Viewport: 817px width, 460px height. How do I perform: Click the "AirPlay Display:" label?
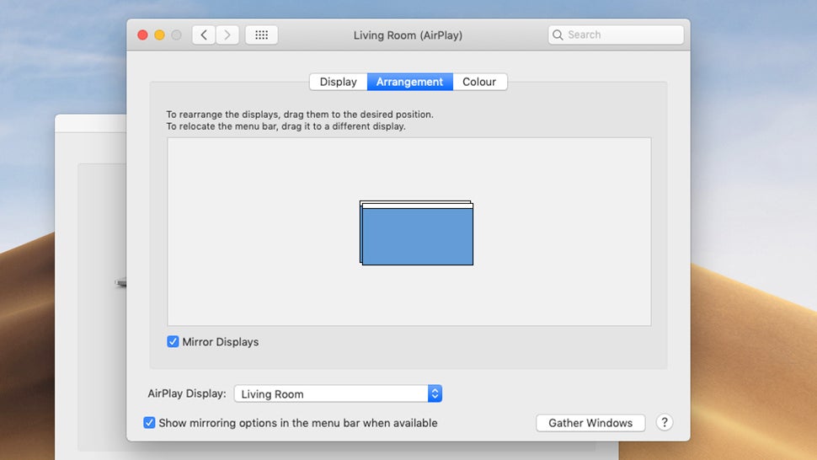(x=187, y=393)
